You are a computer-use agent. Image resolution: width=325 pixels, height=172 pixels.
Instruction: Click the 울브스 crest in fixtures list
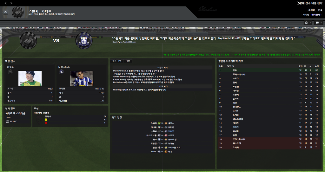click(166, 123)
